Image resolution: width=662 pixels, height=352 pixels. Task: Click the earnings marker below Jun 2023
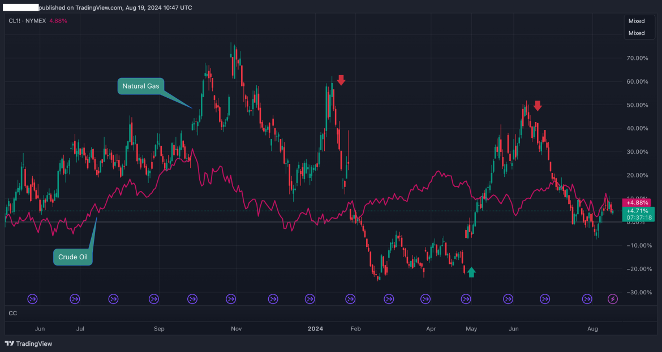[x=32, y=299]
